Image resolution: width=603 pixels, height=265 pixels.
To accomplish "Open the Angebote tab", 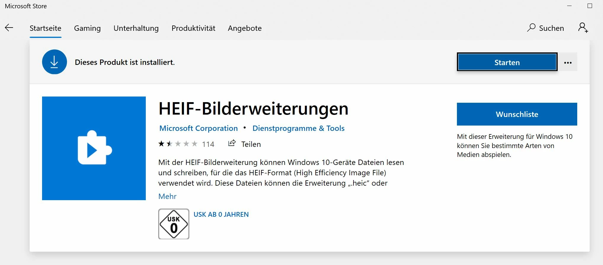I will [x=245, y=28].
